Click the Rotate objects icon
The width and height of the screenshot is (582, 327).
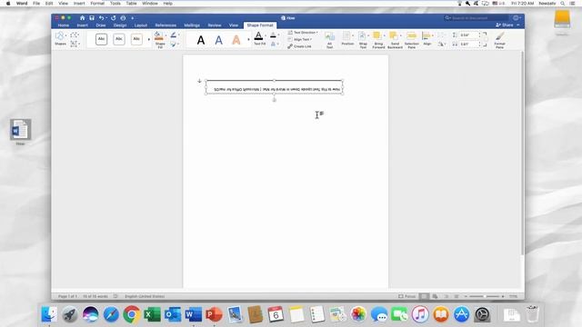point(440,45)
